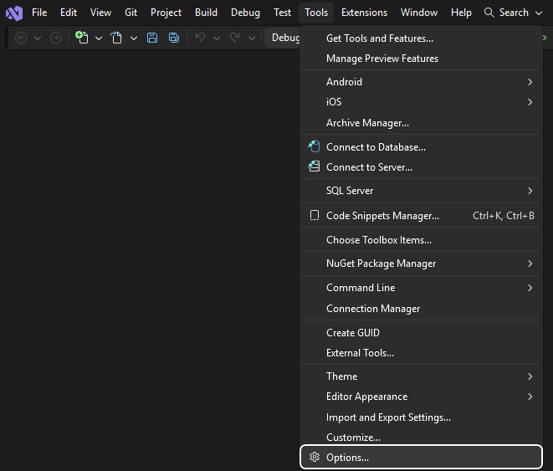Click the Ctrl+K, Ctrl+B shortcut text
The image size is (553, 471).
504,216
